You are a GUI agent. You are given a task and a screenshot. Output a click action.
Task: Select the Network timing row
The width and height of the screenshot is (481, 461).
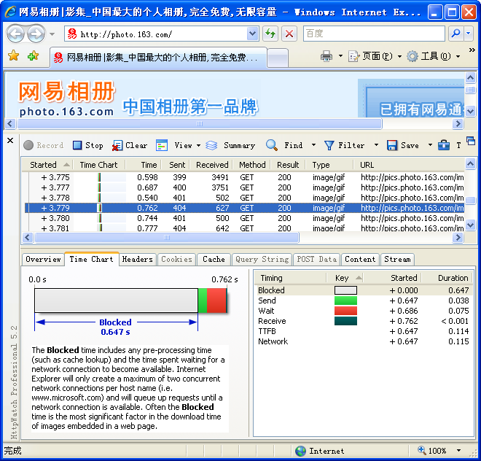point(364,341)
